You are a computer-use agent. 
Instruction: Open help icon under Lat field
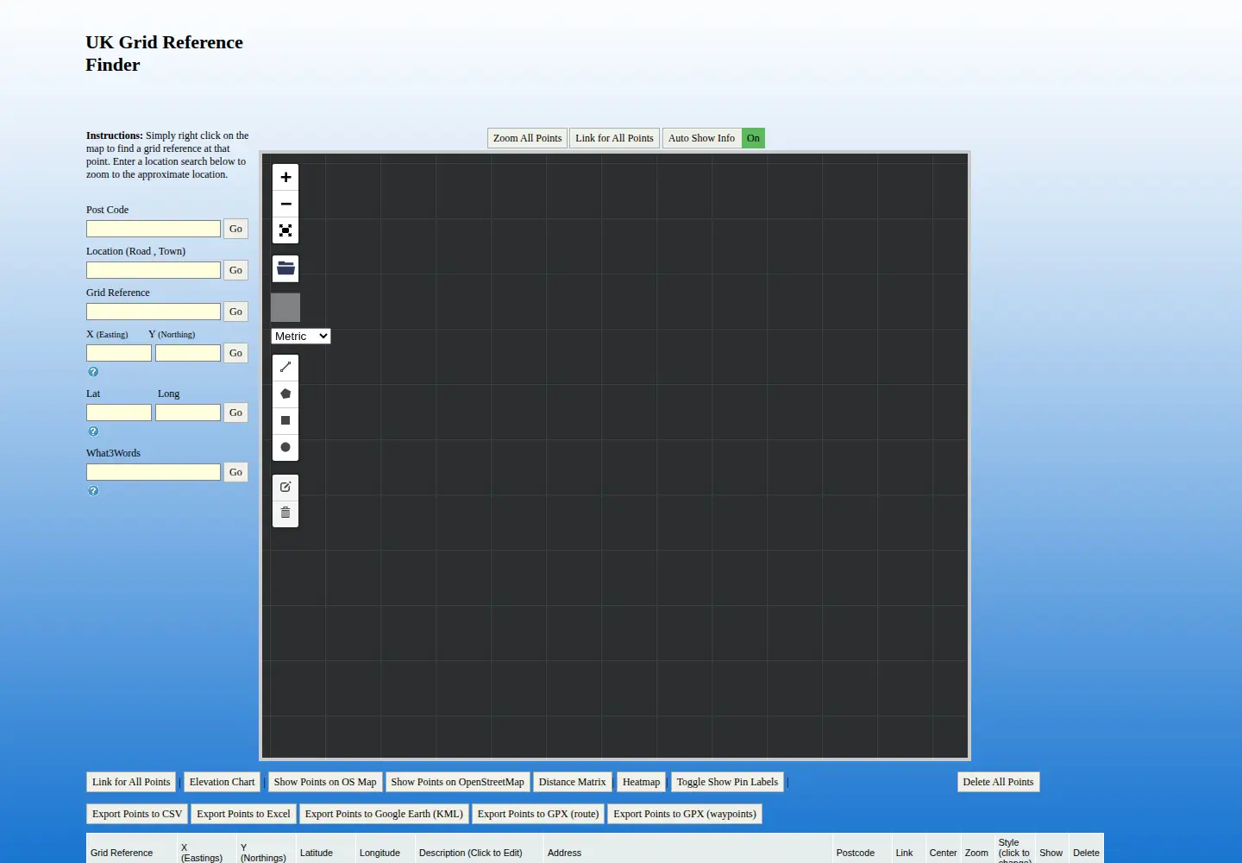pyautogui.click(x=93, y=431)
